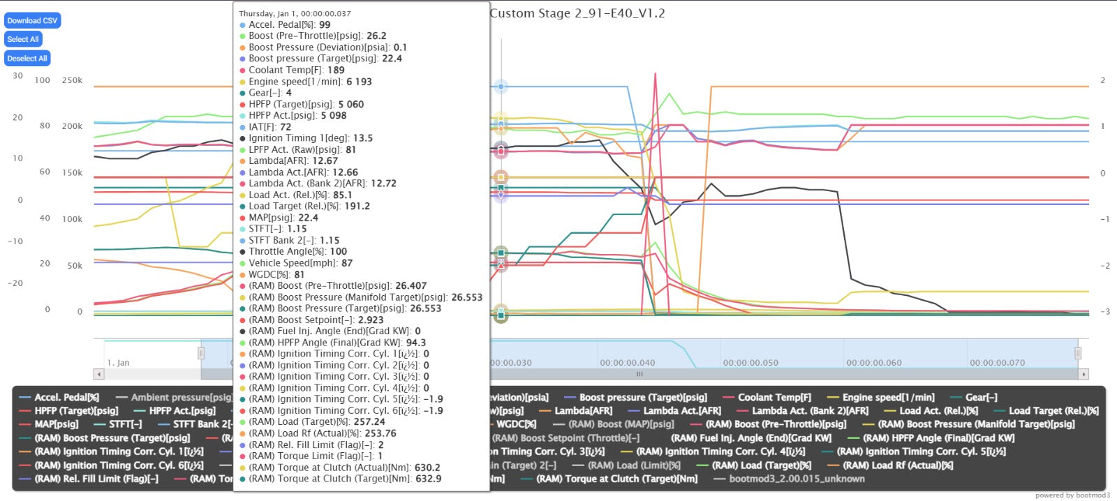Click the navigator scrollbar left arrow
Image resolution: width=1117 pixels, height=501 pixels.
click(99, 374)
